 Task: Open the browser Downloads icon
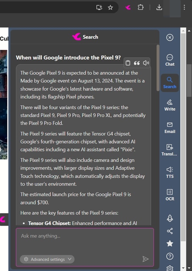[159, 7]
